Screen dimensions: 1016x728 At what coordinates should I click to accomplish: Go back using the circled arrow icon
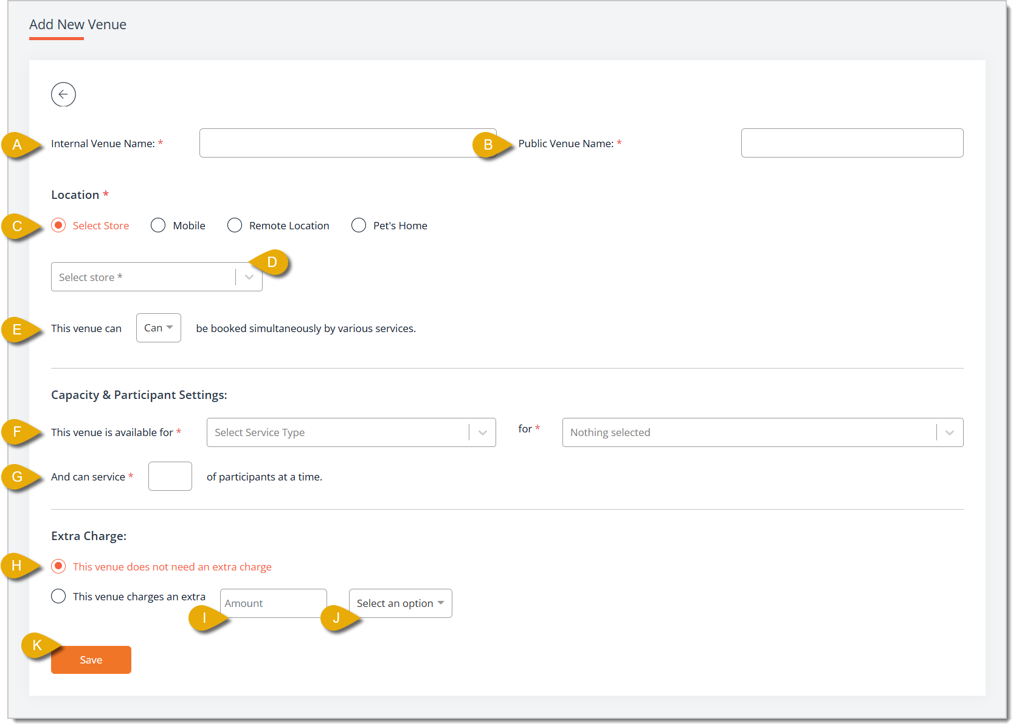point(63,94)
